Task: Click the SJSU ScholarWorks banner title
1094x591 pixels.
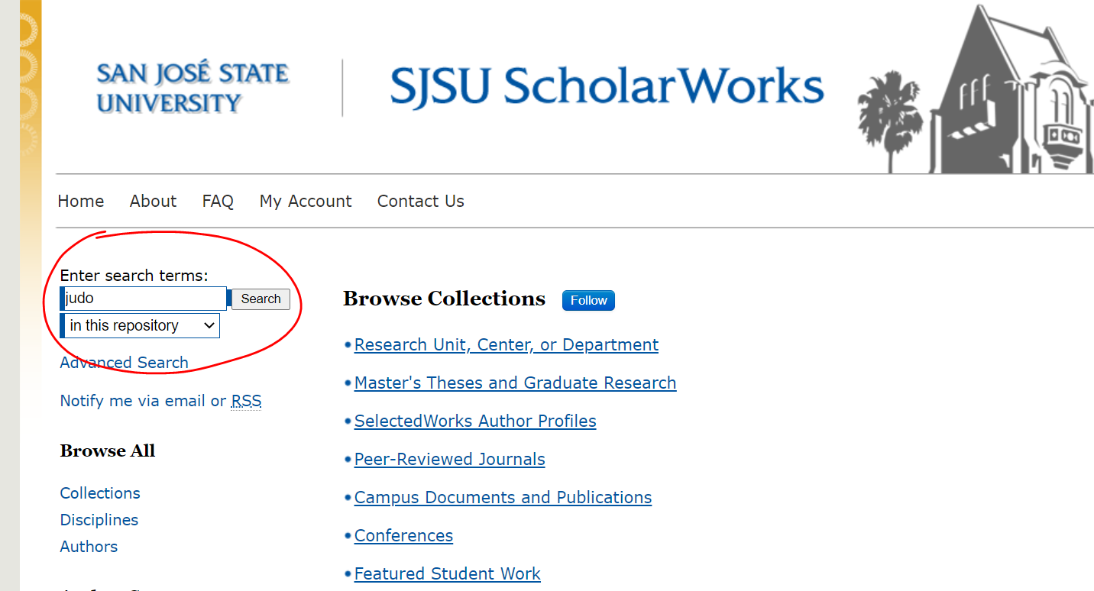Action: (607, 86)
